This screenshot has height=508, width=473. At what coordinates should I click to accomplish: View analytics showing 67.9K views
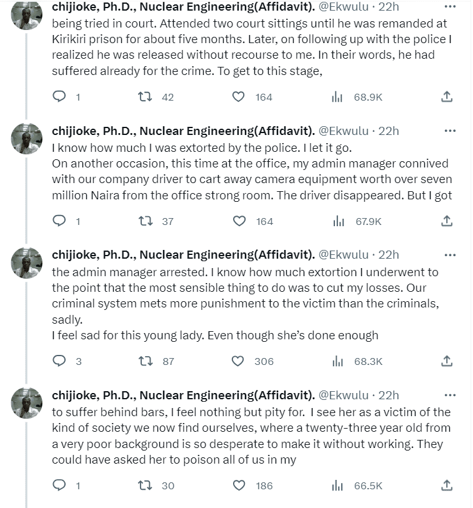[x=337, y=221]
